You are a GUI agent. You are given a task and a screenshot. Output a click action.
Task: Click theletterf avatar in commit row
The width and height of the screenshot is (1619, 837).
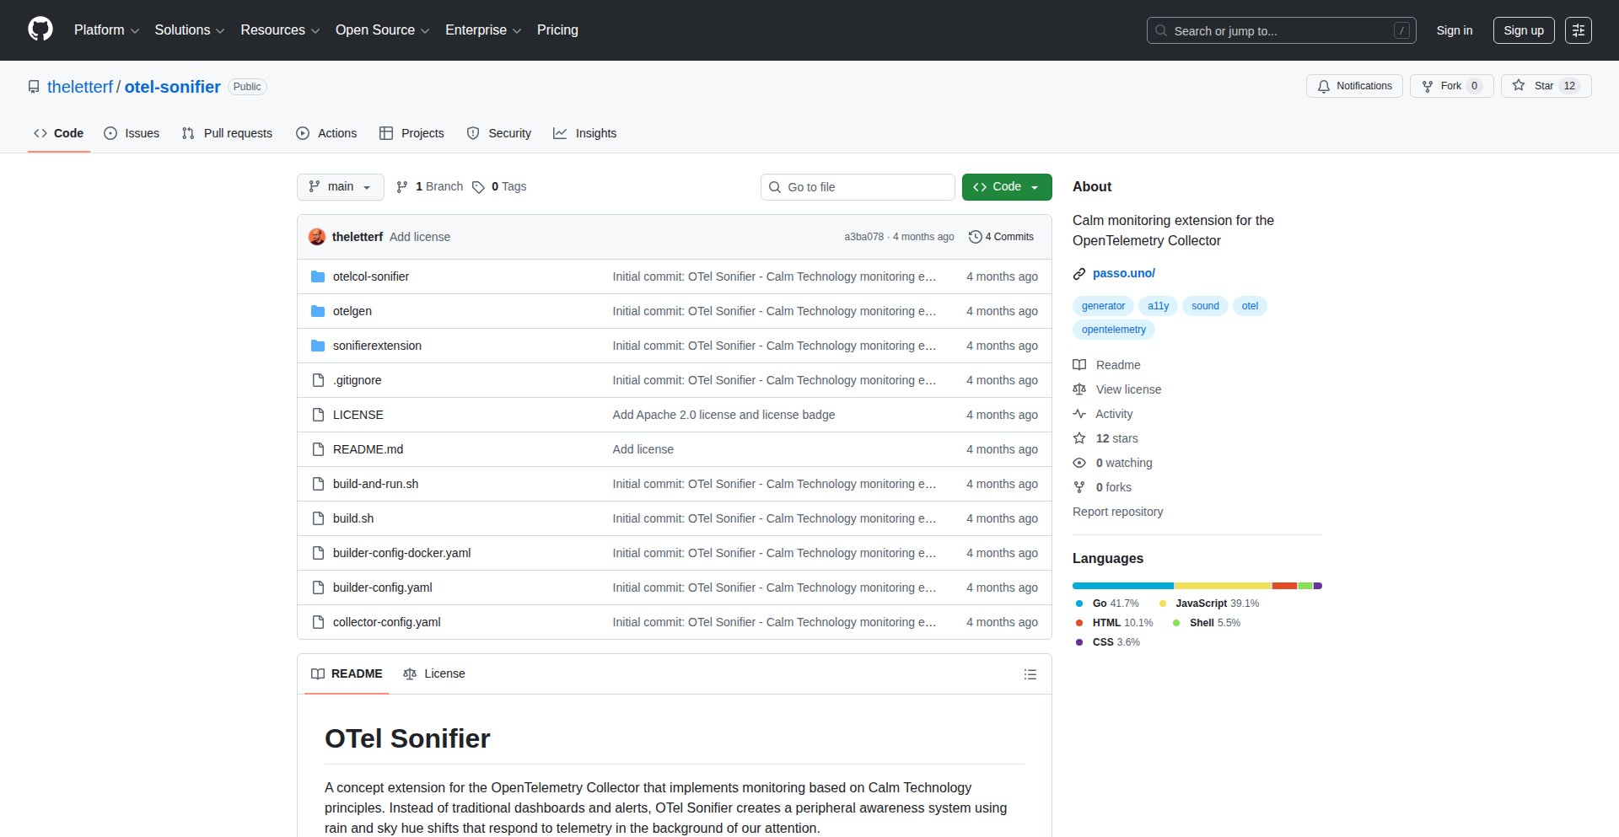coord(317,237)
